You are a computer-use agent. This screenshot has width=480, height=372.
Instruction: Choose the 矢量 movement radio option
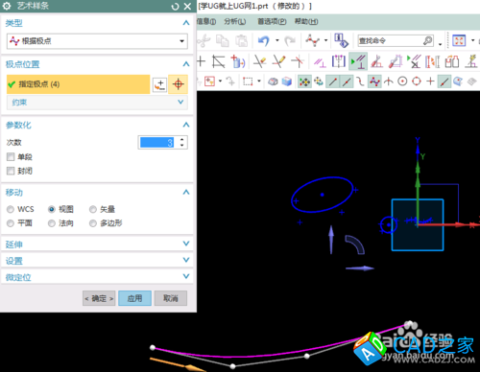click(x=93, y=209)
